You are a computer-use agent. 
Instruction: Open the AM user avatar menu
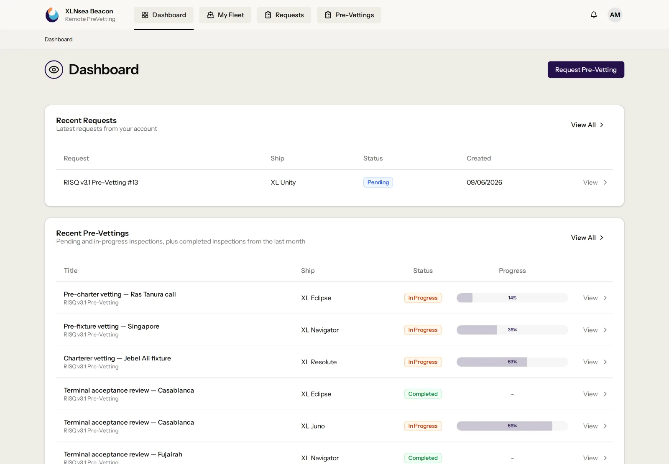click(615, 15)
